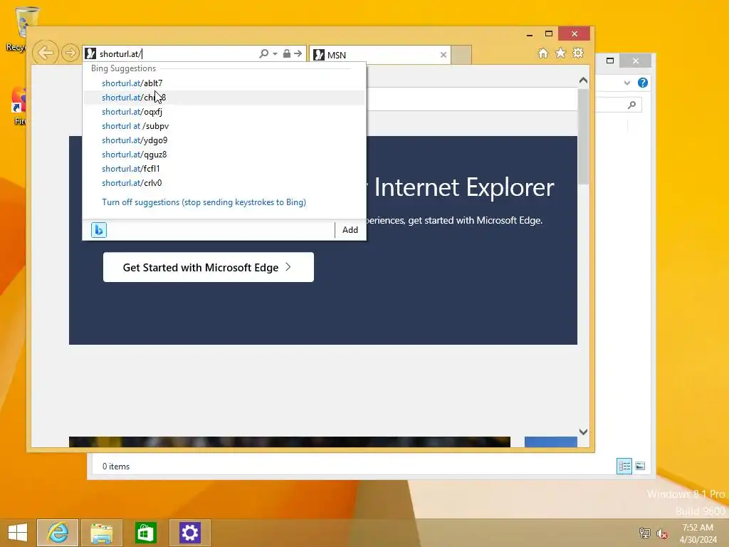Switch File Explorer to details view
This screenshot has width=729, height=547.
pyautogui.click(x=624, y=466)
